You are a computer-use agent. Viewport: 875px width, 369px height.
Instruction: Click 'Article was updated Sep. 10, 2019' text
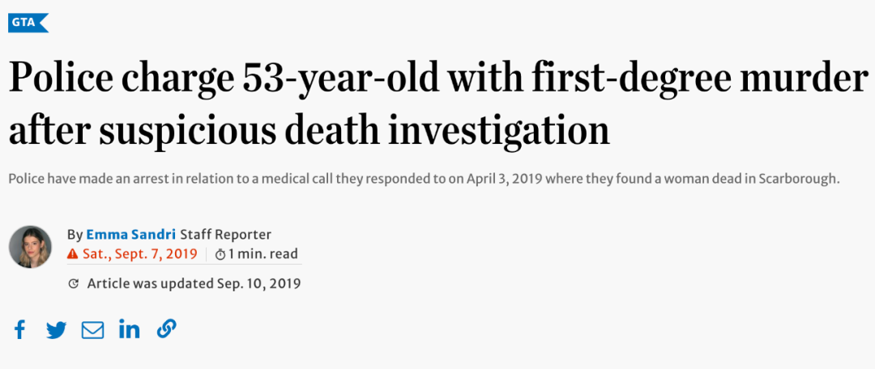[194, 284]
